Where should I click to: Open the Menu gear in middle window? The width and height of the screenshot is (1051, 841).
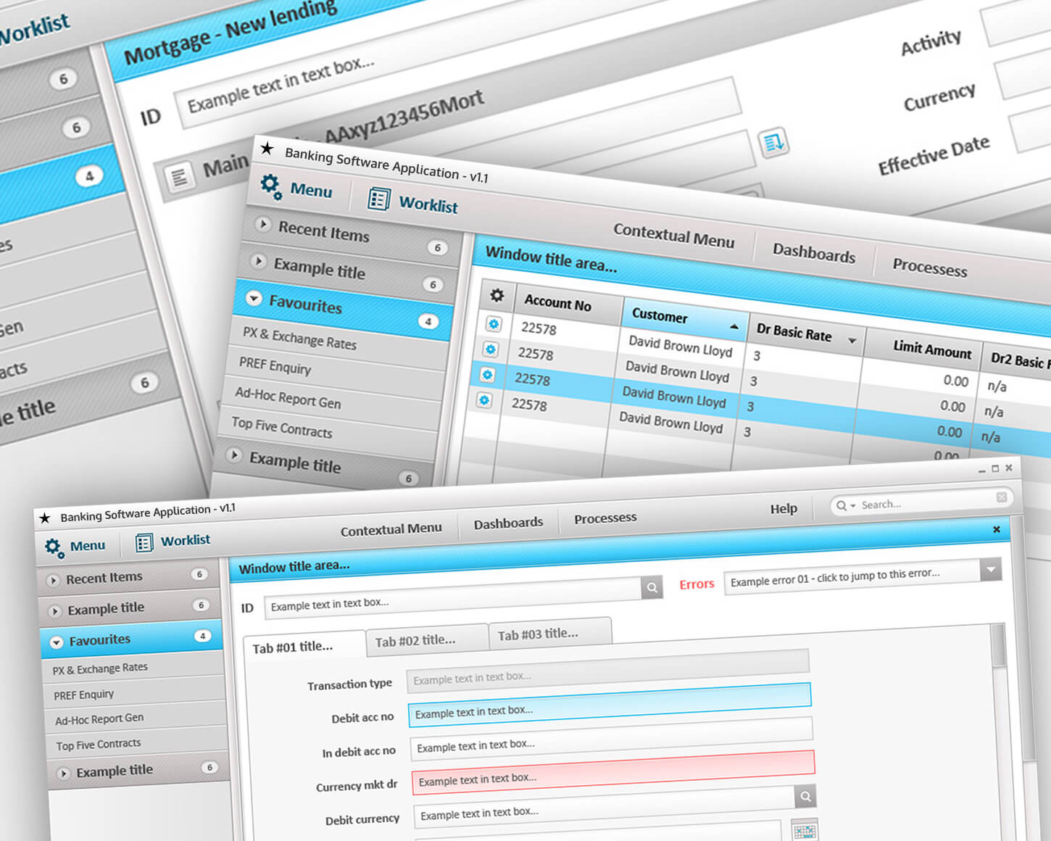[271, 186]
